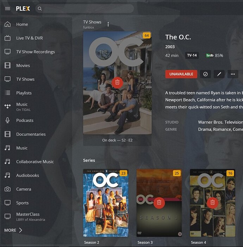243x247 pixels.
Task: Click the TV-14 rating badge
Action: point(192,55)
